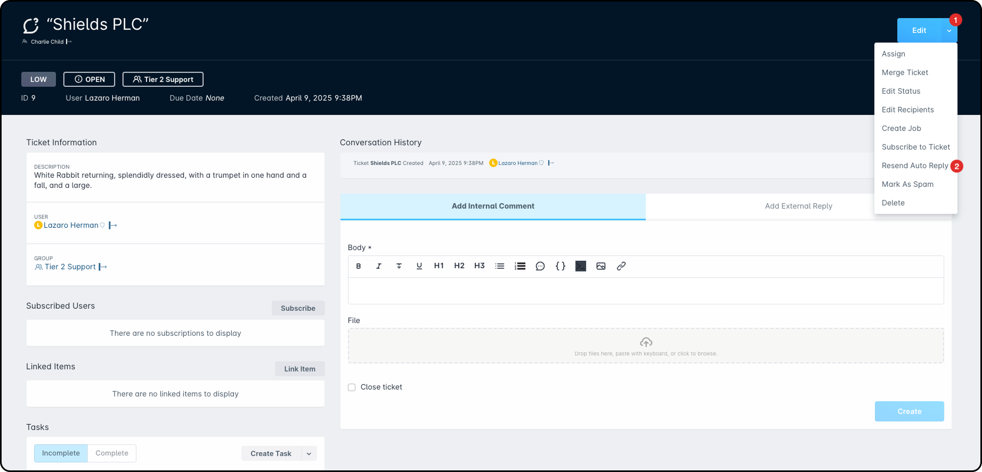The width and height of the screenshot is (982, 472).
Task: Switch to Add External Reply tab
Action: click(798, 206)
